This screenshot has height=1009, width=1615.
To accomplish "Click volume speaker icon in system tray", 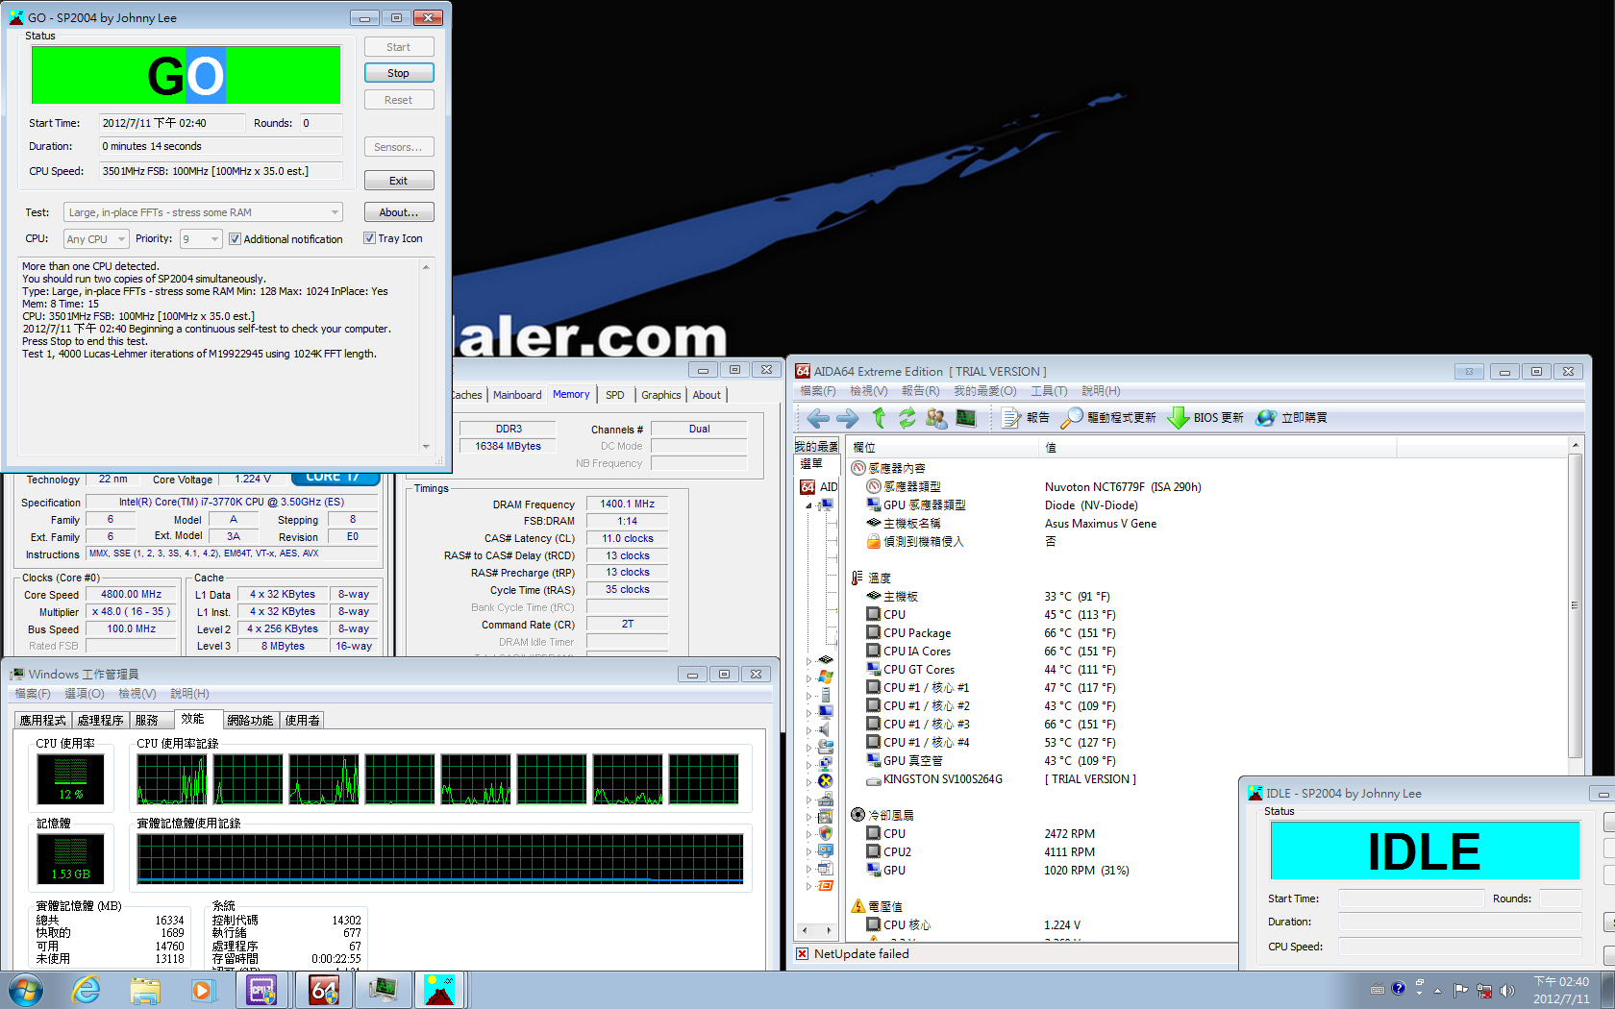I will 1506,990.
